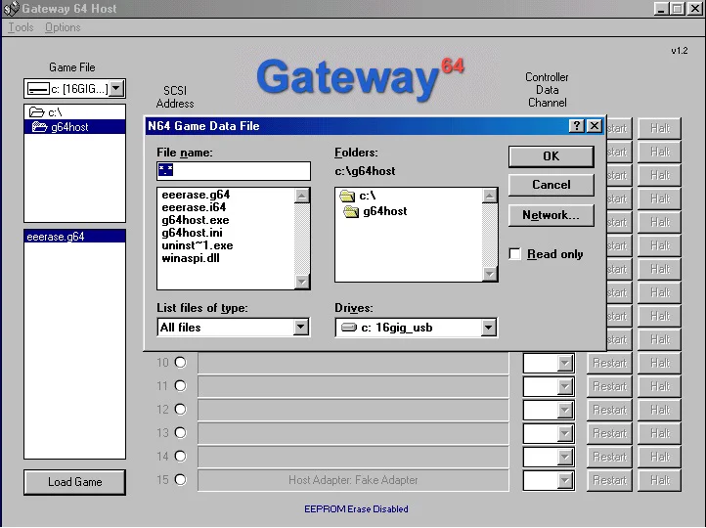Open the Network... button

tap(552, 215)
